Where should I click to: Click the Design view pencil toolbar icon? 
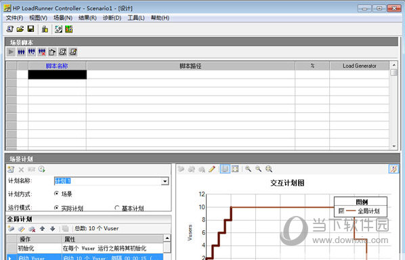pos(59,29)
